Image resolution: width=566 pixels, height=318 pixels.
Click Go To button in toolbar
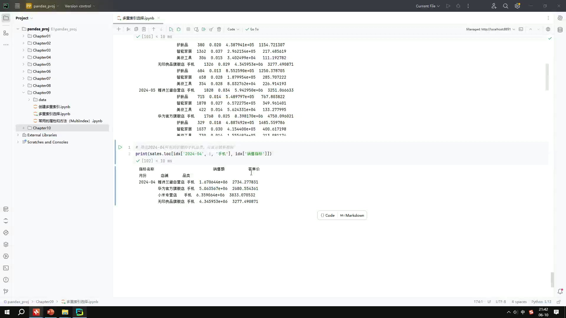point(252,29)
